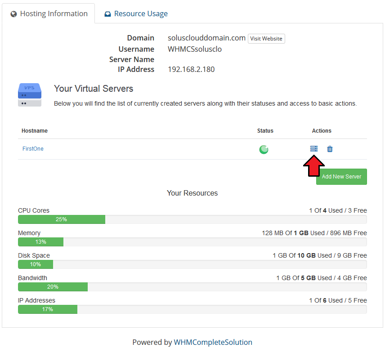Click the Add New Server button
The height and width of the screenshot is (348, 385).
coord(341,176)
